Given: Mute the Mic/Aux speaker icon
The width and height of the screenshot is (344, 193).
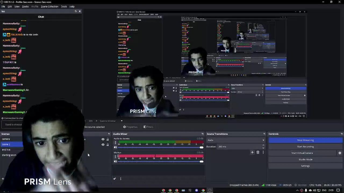Looking at the screenshot, I should click(116, 161).
